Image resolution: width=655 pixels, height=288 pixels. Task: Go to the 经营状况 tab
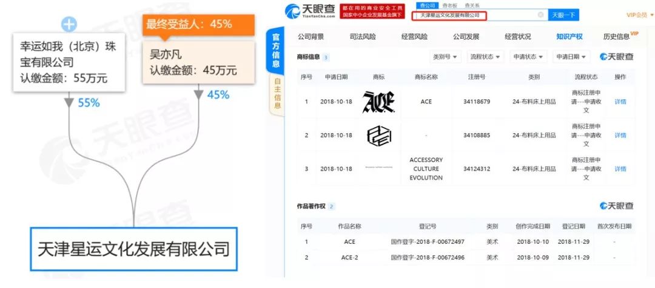pyautogui.click(x=517, y=37)
